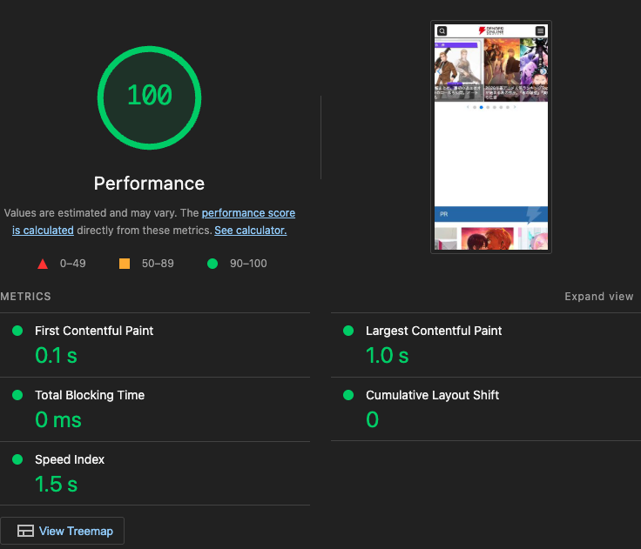Click the green circle 90–100 legend icon
The image size is (641, 549).
(x=213, y=264)
